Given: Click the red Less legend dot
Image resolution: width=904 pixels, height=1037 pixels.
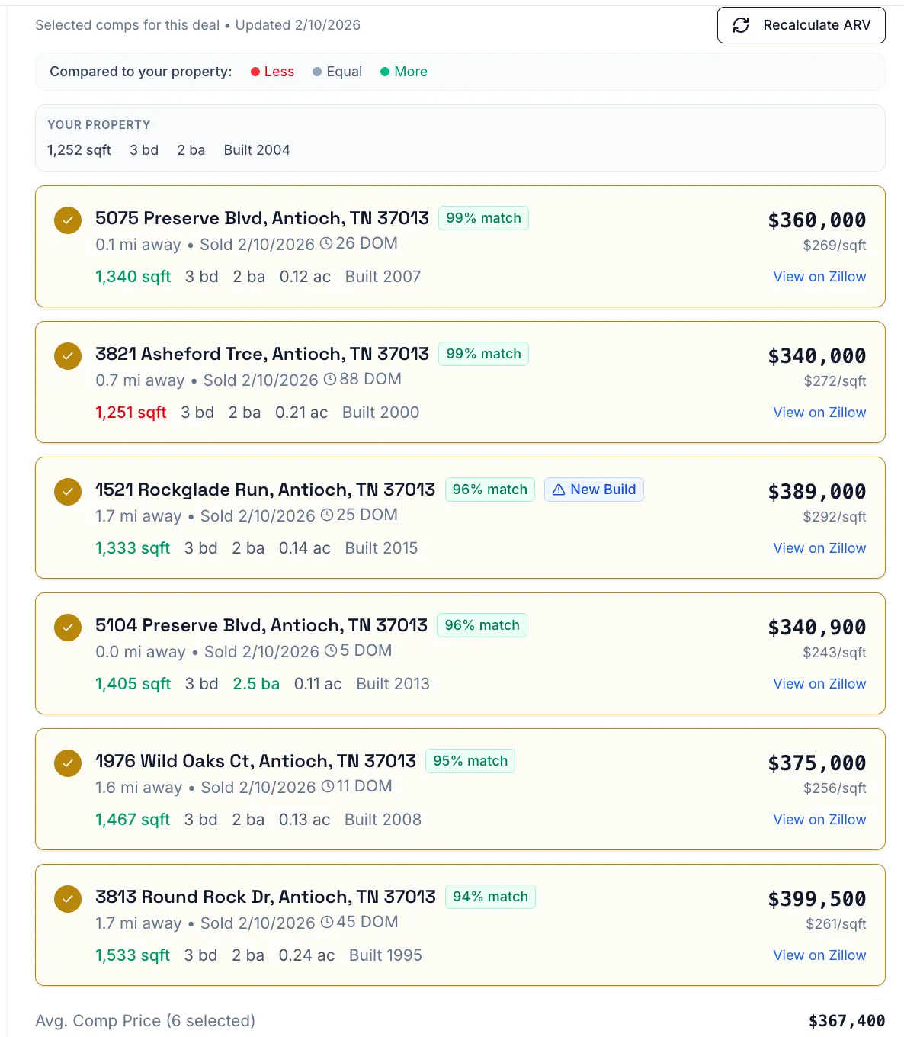Looking at the screenshot, I should point(255,72).
